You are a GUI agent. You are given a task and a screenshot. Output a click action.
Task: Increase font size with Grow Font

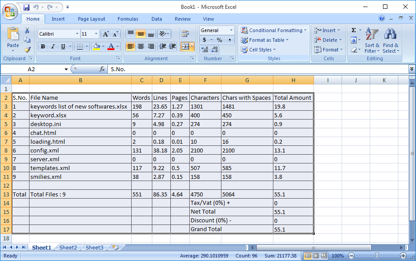tap(106, 34)
